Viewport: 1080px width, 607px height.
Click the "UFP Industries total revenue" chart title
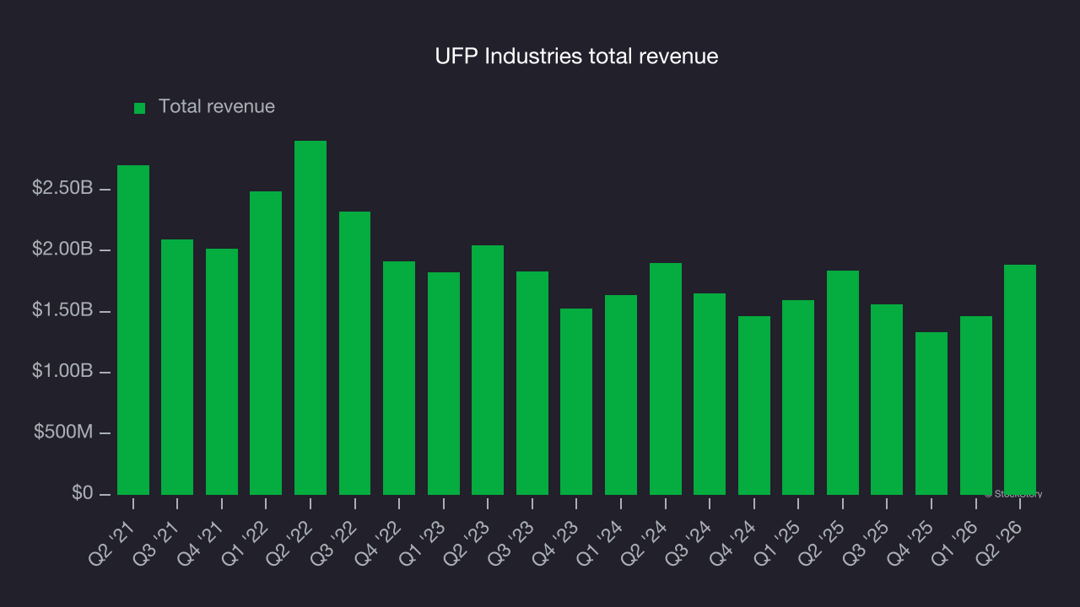[x=576, y=56]
